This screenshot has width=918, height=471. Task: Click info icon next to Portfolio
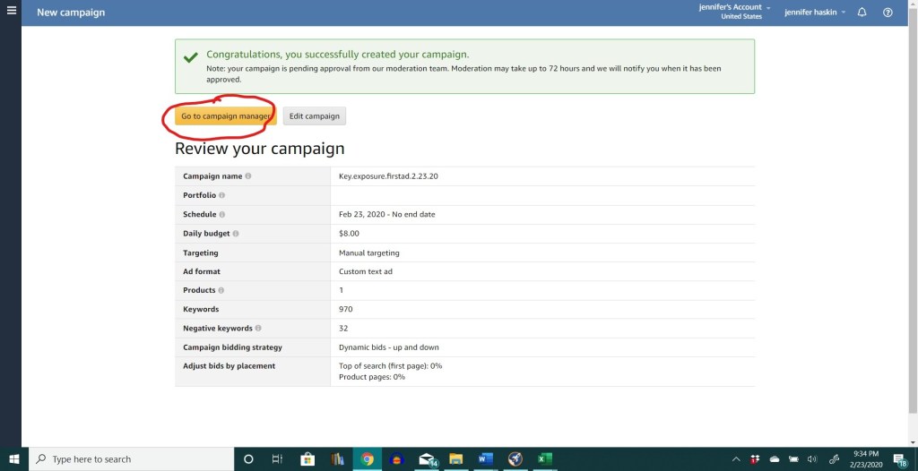tap(221, 195)
